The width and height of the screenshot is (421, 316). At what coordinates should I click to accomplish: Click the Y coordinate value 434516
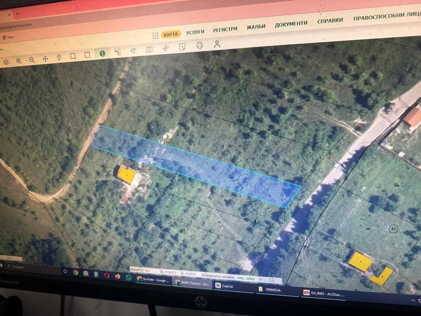click(190, 274)
